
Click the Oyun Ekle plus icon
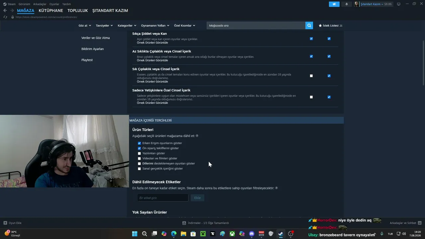coord(5,223)
